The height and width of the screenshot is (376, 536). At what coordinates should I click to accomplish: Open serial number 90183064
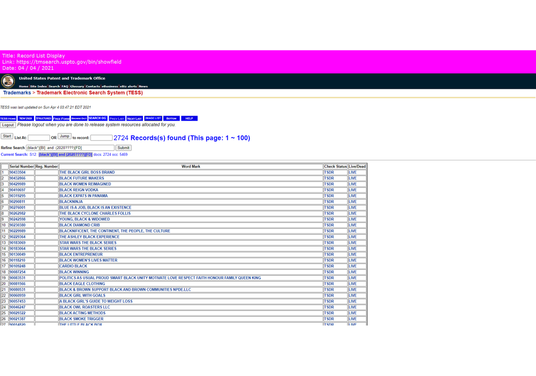(17, 249)
